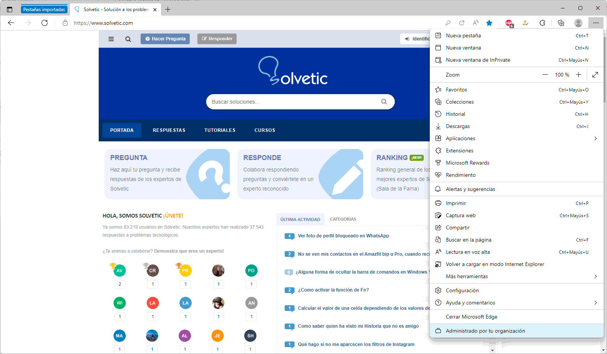Click the user profile avatar icon
Viewport: 607px width, 354px height.
pyautogui.click(x=578, y=23)
